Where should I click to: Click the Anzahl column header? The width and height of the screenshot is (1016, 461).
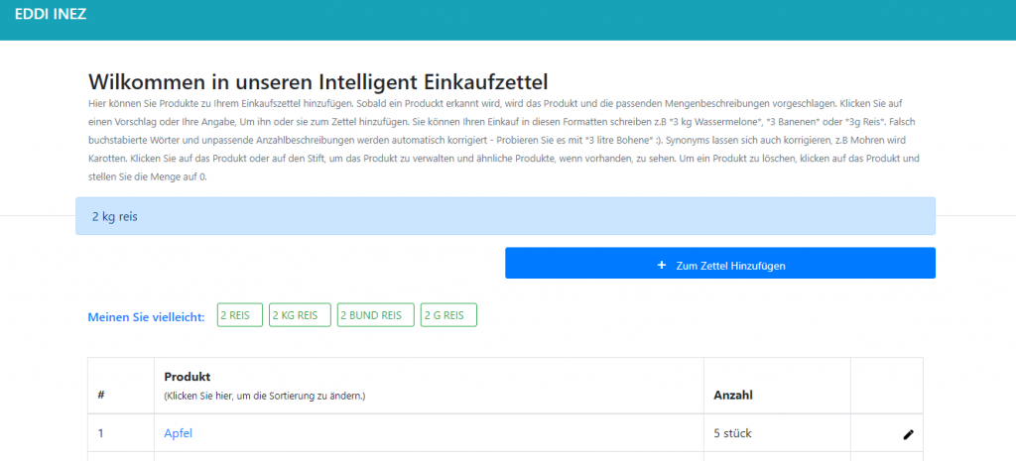click(776, 386)
